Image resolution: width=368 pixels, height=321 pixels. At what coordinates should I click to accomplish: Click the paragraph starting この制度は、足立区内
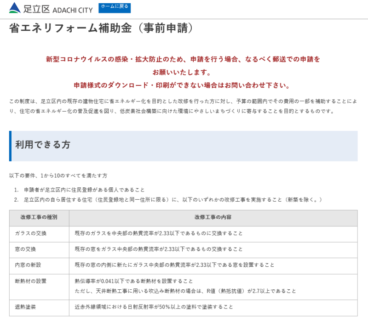click(183, 106)
